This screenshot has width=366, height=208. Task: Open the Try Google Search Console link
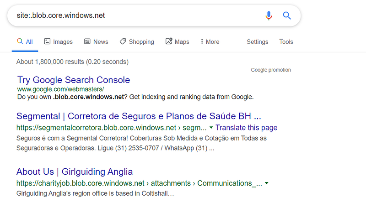[74, 80]
